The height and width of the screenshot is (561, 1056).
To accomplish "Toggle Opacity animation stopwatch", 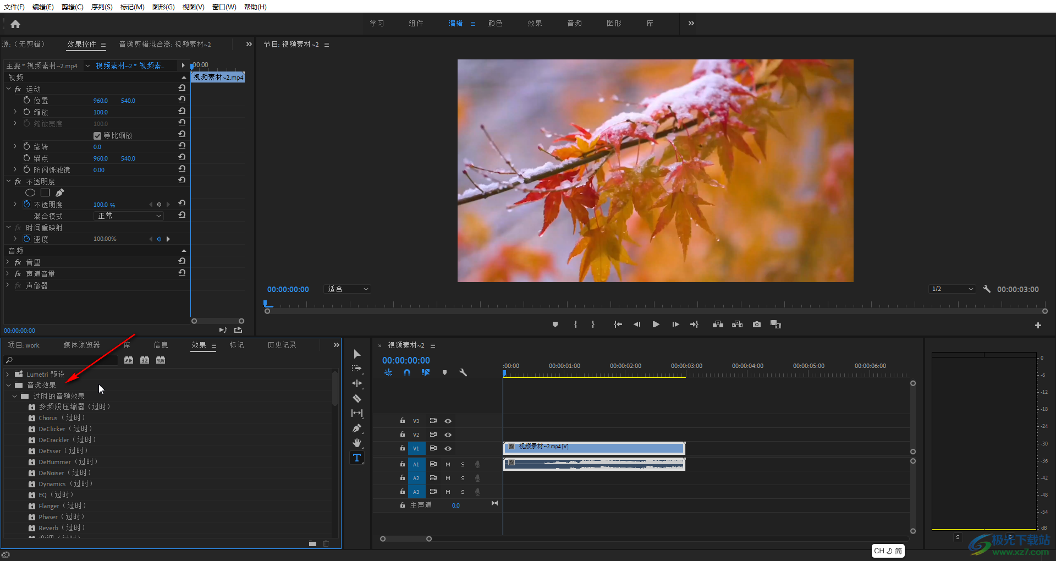I will 26,204.
